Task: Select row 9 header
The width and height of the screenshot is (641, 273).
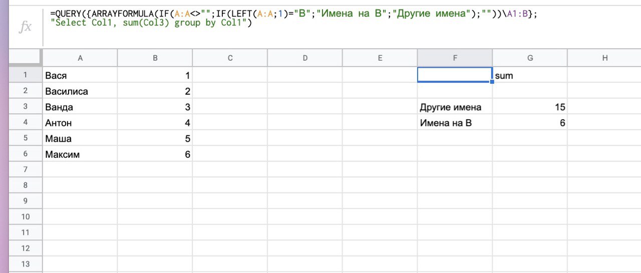Action: pos(26,201)
